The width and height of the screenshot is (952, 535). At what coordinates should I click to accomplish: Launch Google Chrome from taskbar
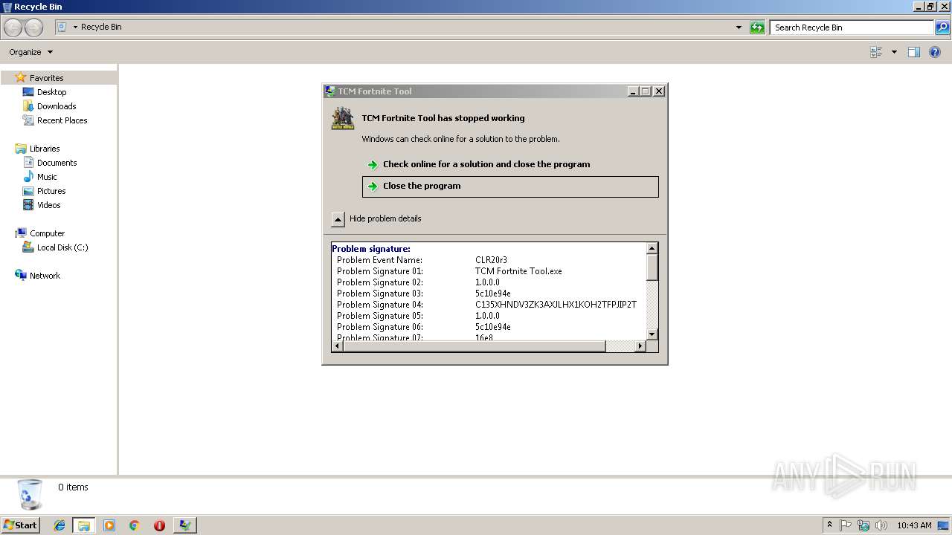(134, 525)
